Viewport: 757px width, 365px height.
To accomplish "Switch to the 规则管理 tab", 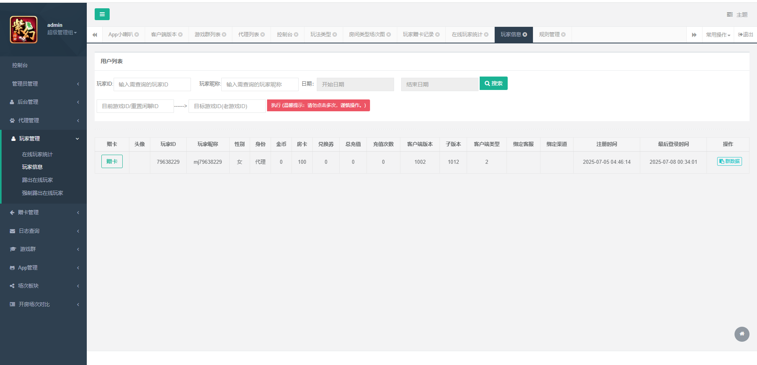I will tap(550, 34).
